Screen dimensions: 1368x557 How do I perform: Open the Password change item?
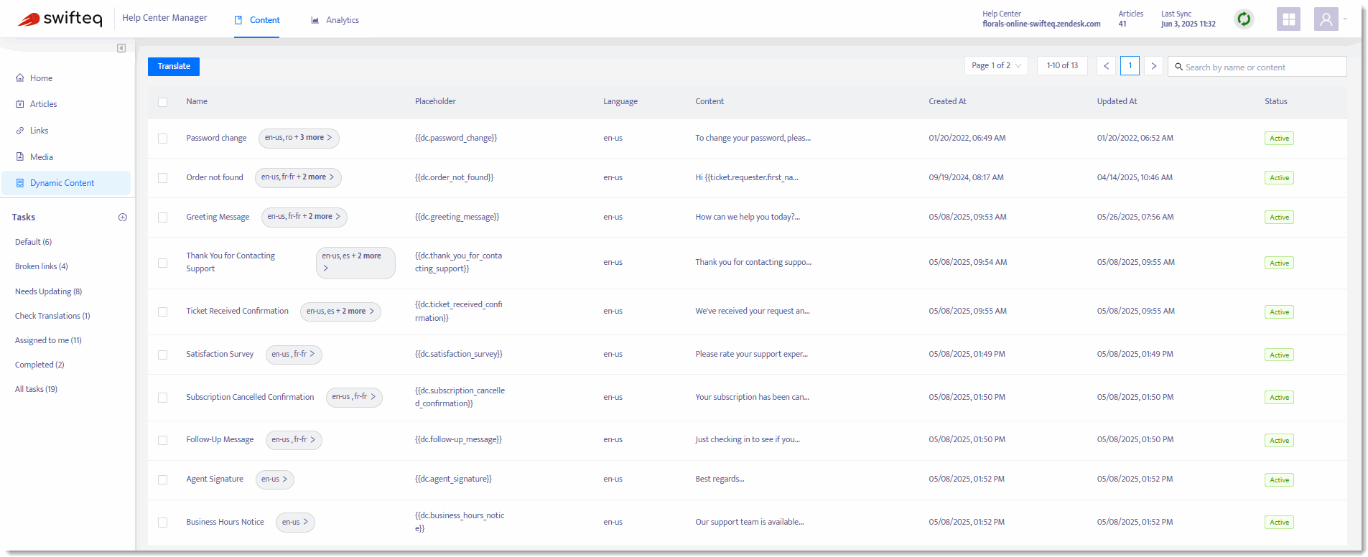coord(216,138)
